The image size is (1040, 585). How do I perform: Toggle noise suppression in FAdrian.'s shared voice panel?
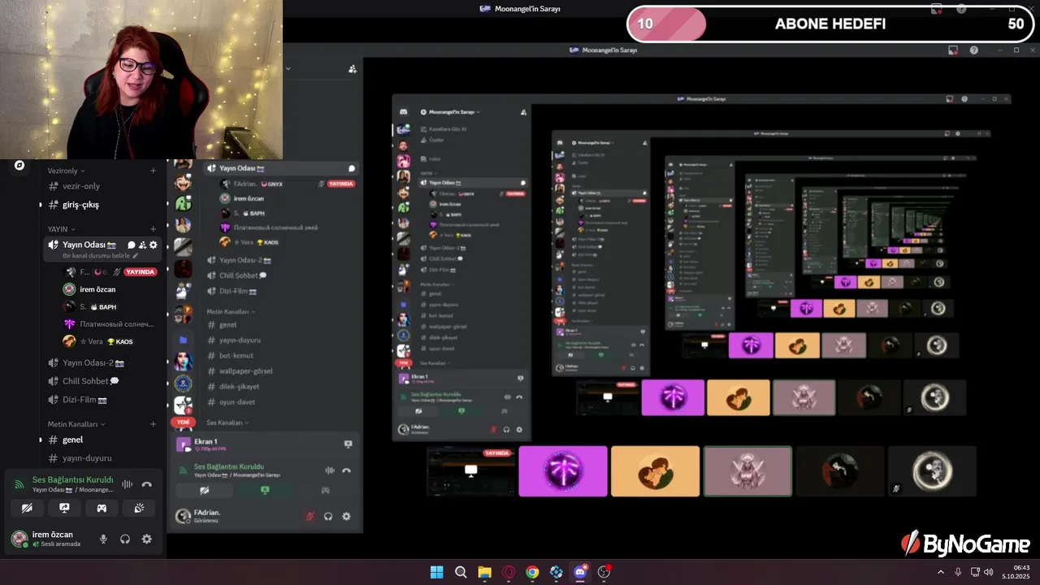[329, 470]
